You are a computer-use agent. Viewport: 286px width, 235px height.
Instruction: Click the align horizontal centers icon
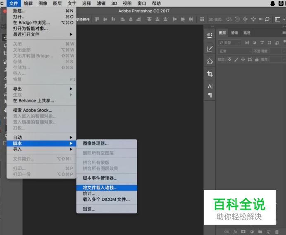pos(131,19)
